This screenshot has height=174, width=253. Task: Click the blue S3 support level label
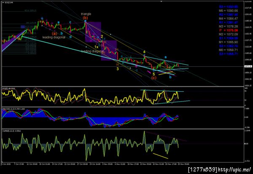[228, 54]
